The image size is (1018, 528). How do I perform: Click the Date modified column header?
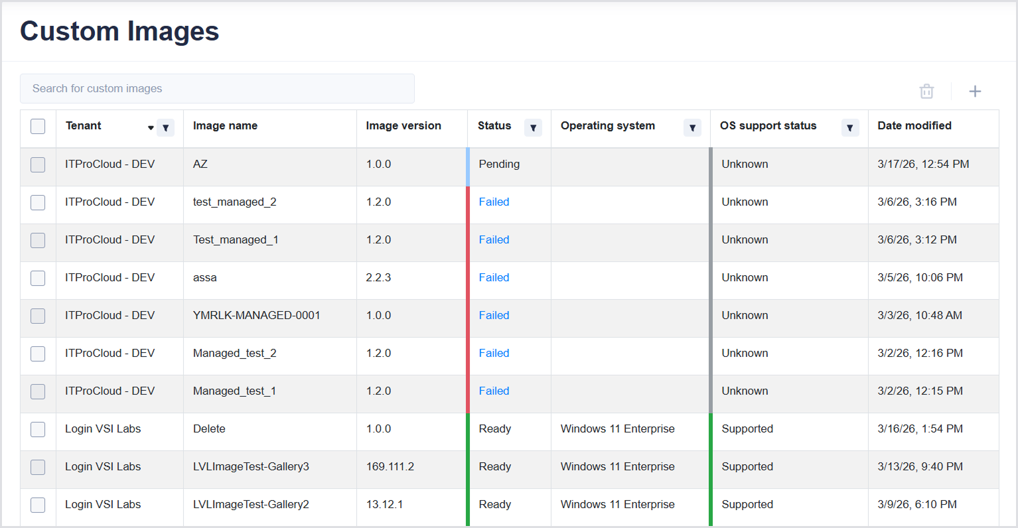[914, 126]
